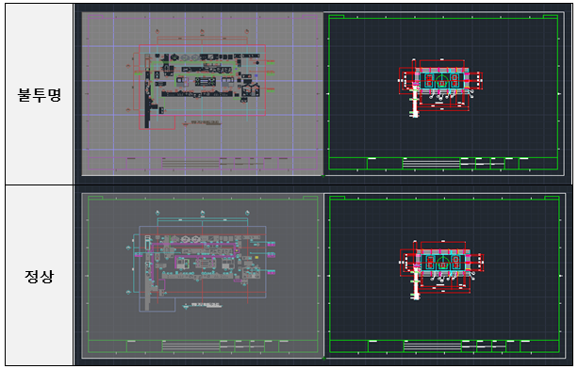Click the drawing title under 정상 floor plan
The image size is (578, 369).
point(205,305)
